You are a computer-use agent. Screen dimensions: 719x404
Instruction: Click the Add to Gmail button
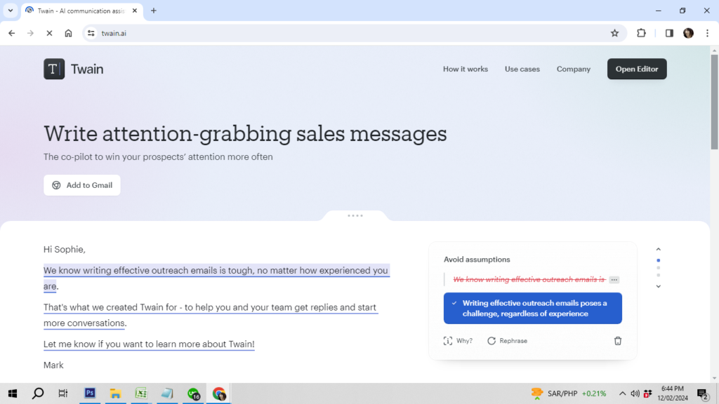[x=82, y=185]
